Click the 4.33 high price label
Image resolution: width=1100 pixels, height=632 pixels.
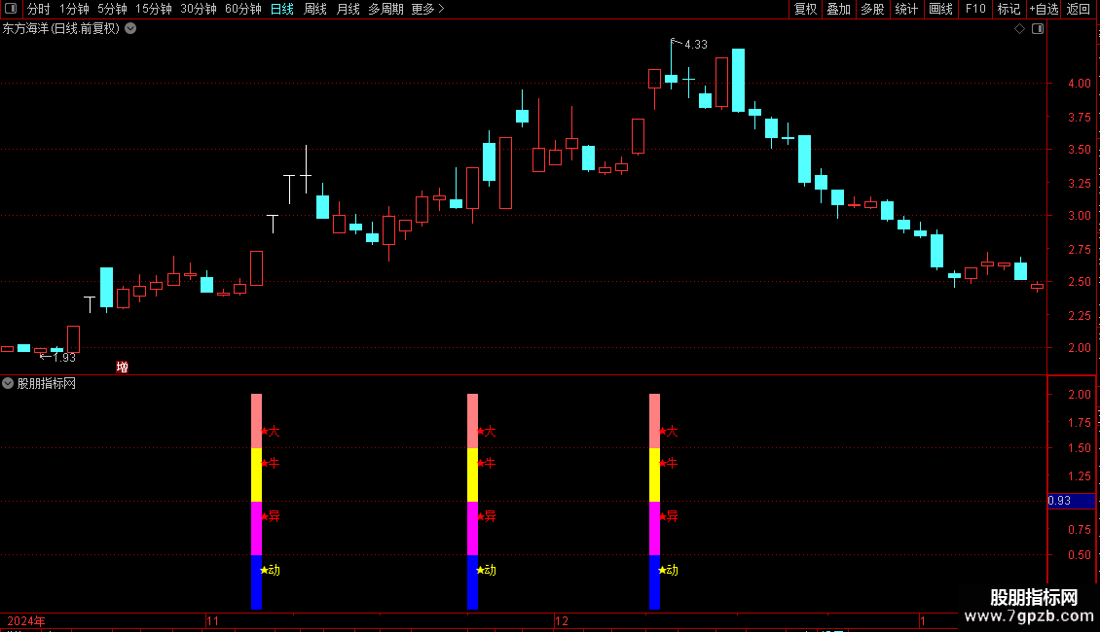coord(696,45)
